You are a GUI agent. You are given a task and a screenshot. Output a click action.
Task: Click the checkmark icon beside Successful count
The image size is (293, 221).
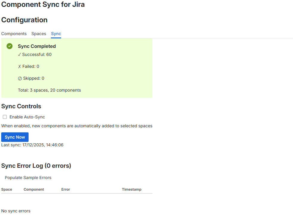[x=20, y=54]
